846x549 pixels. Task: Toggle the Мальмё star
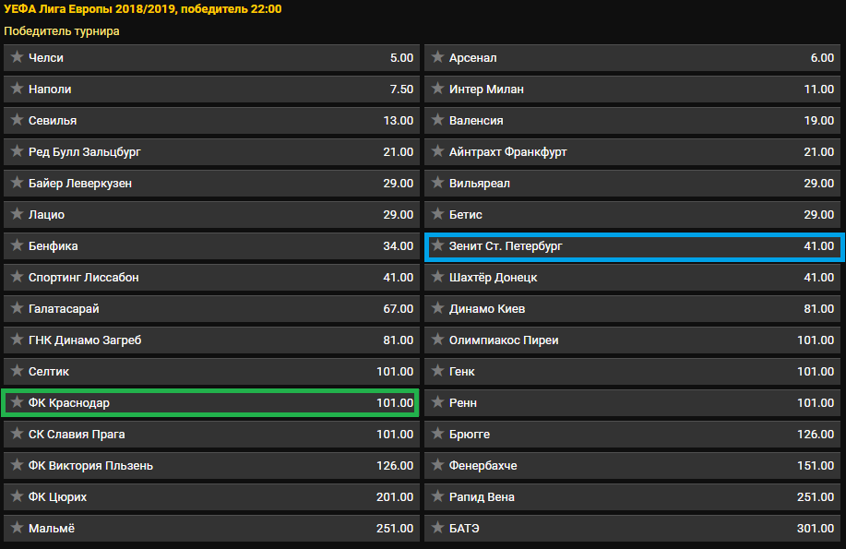[17, 527]
